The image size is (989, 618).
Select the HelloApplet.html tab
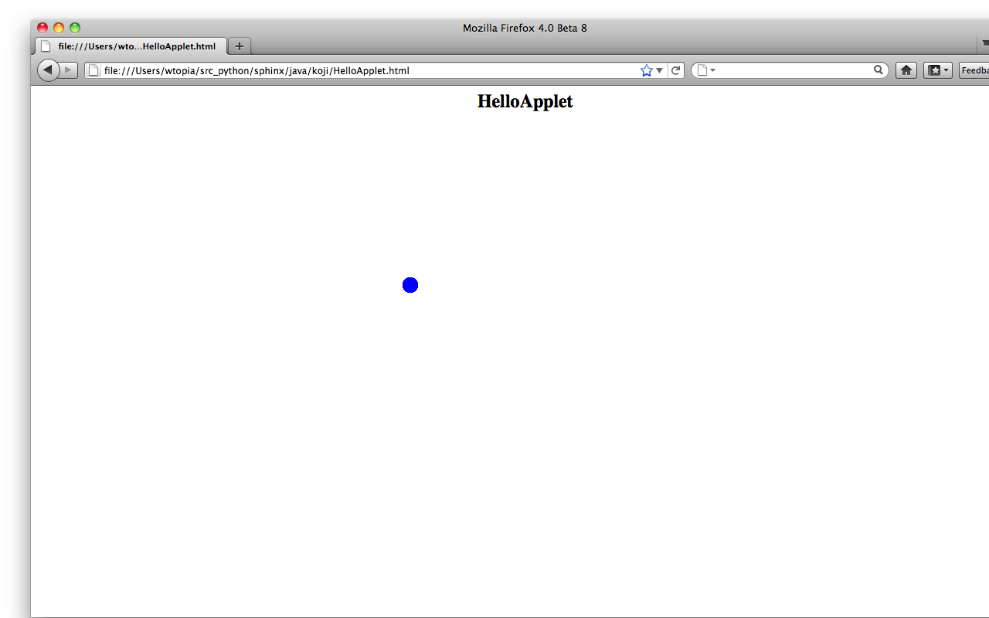point(131,46)
